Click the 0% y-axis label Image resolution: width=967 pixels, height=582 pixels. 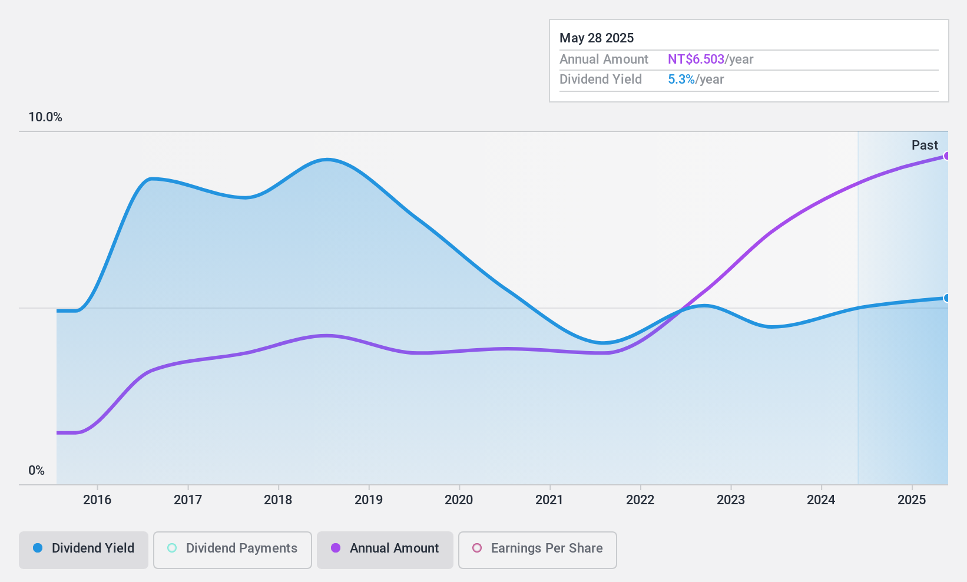click(37, 471)
